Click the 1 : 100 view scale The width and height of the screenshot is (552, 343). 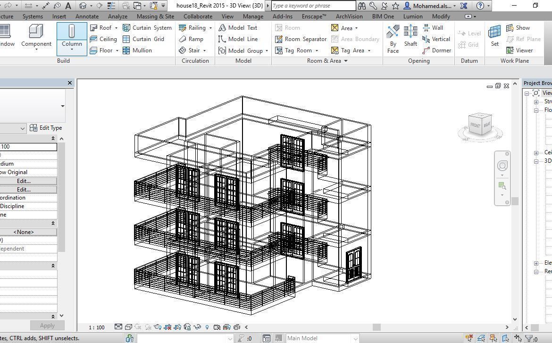click(96, 327)
